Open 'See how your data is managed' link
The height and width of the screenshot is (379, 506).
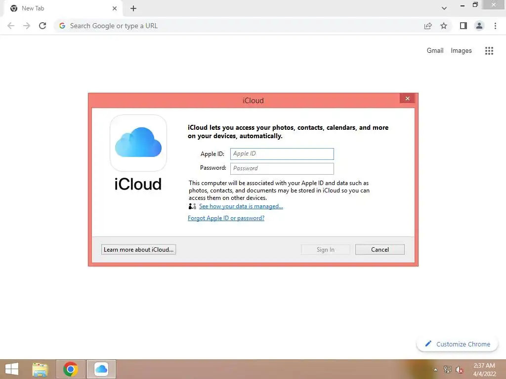click(x=241, y=206)
